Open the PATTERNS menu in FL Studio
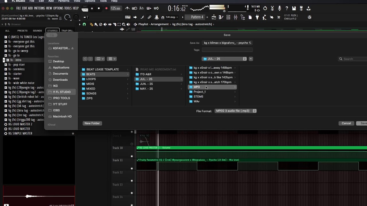Screen dimensions: 367x206 click(x=40, y=8)
